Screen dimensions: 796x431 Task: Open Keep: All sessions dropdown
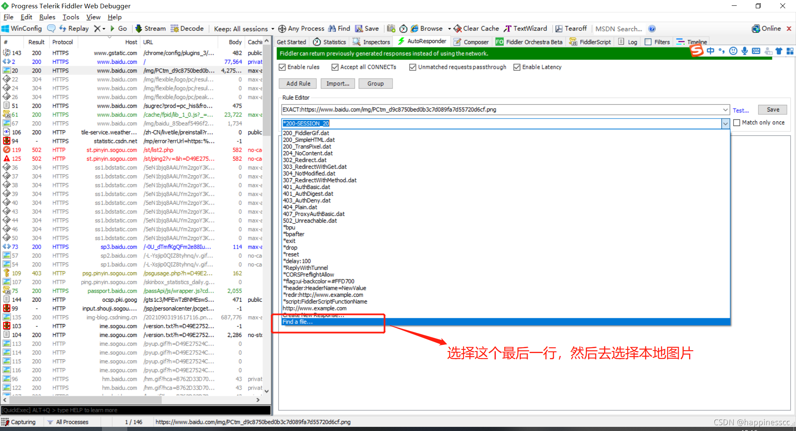click(244, 29)
